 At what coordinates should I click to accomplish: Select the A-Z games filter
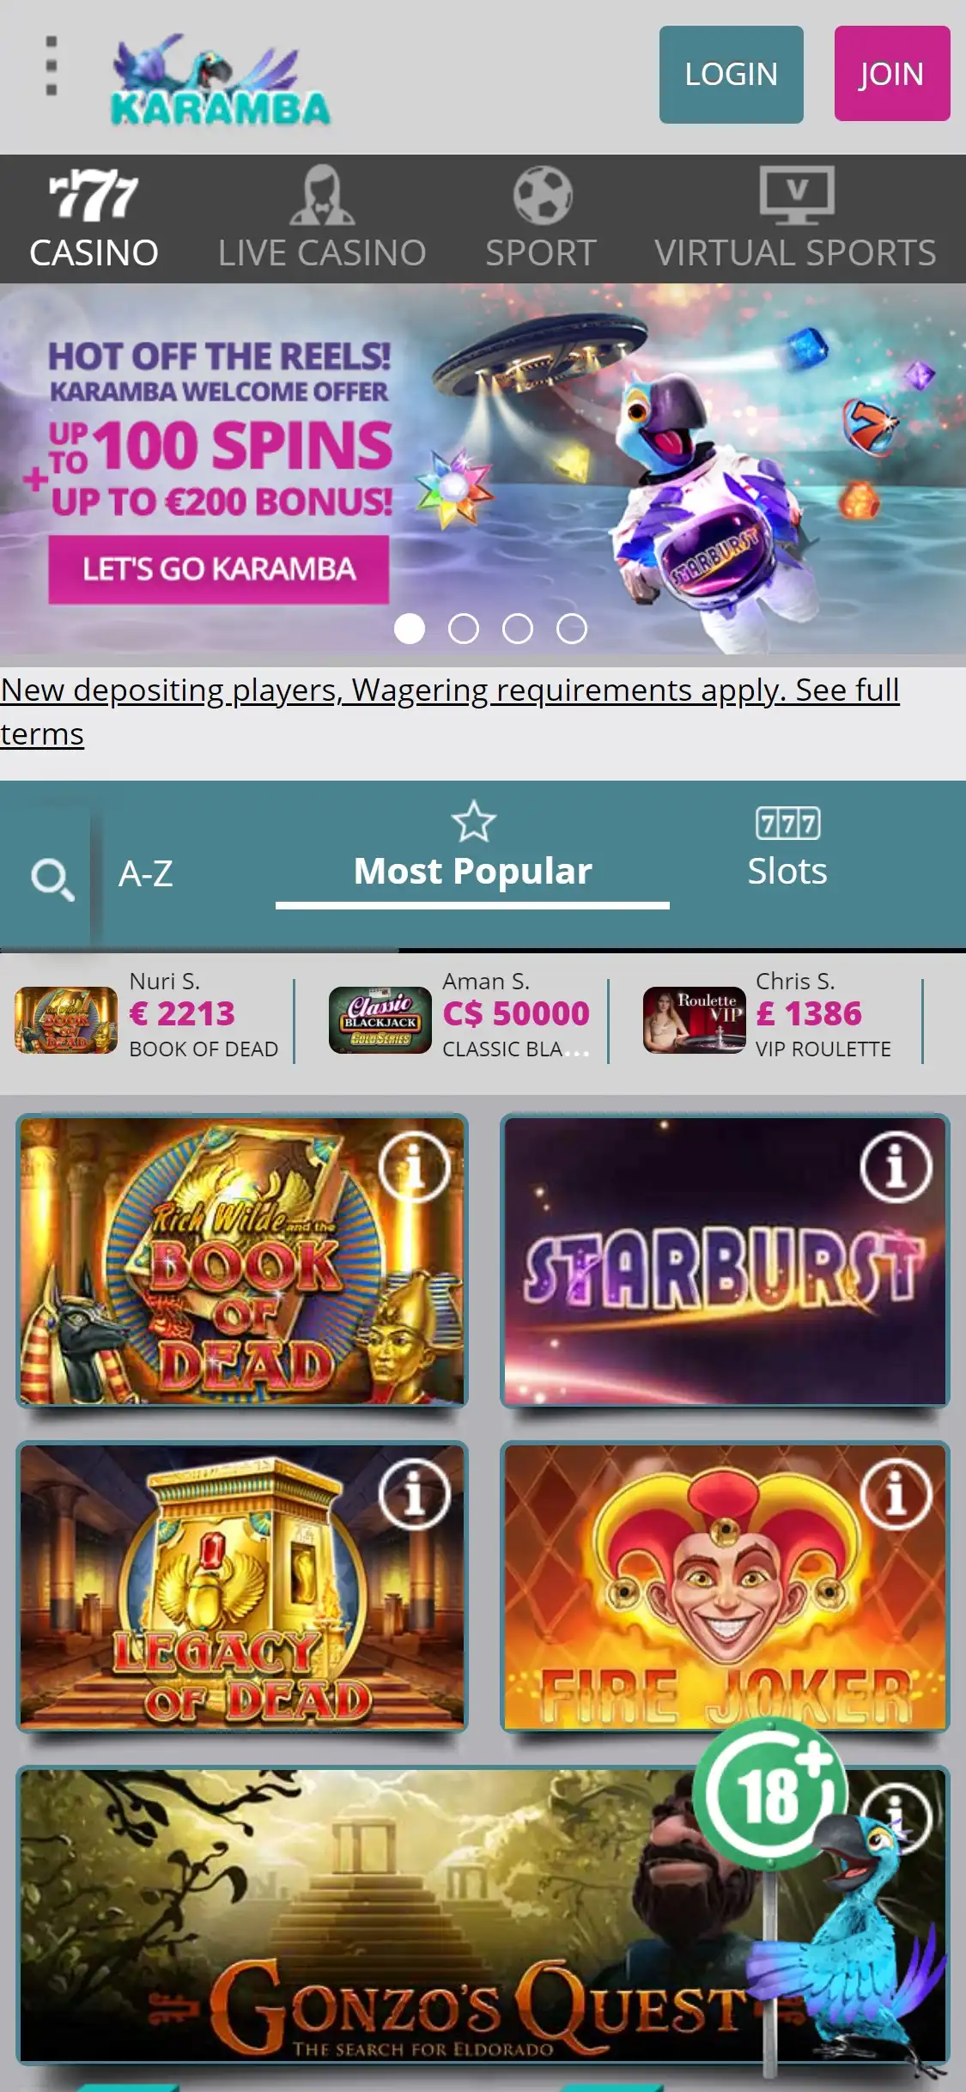point(146,873)
